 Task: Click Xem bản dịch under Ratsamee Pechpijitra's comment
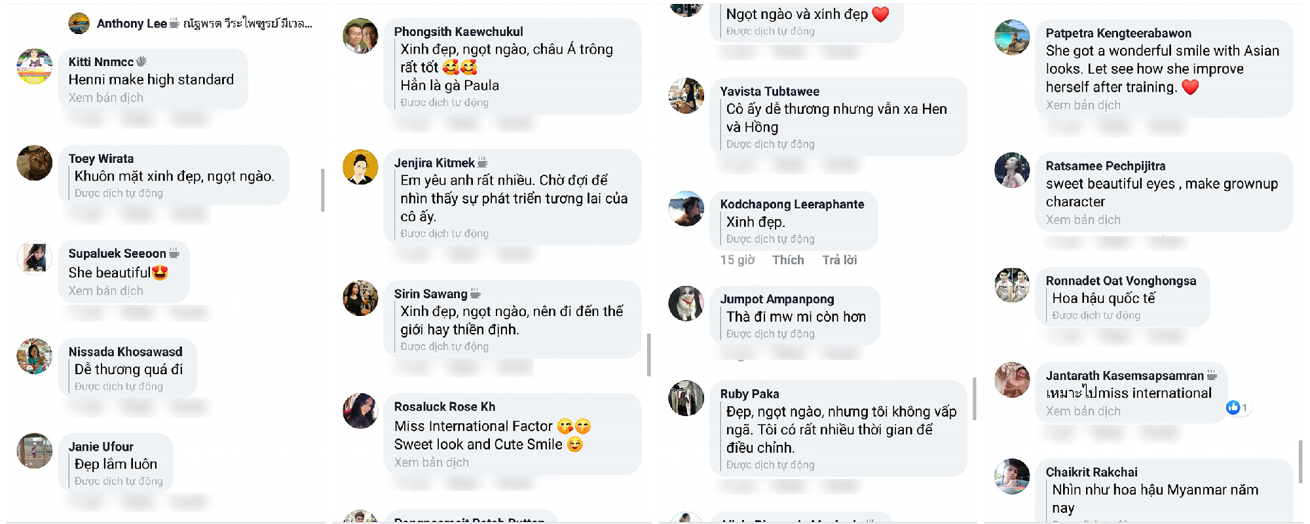[1083, 220]
